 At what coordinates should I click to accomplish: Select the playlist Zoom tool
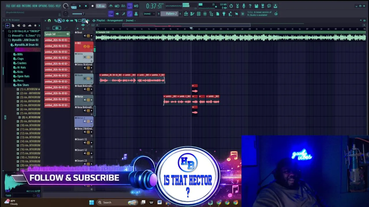tap(84, 20)
